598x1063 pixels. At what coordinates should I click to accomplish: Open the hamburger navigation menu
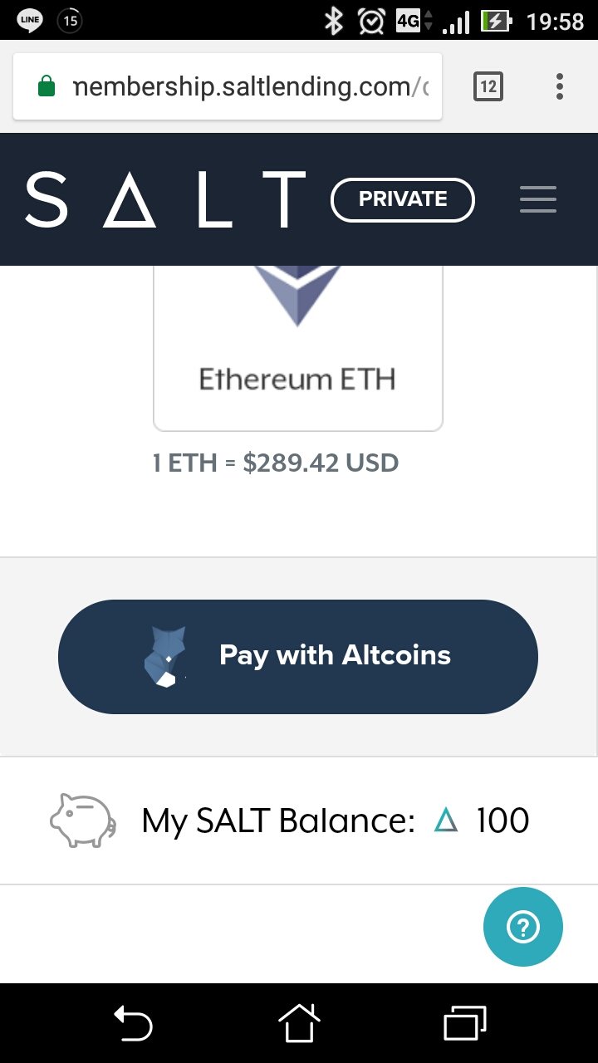click(x=537, y=199)
